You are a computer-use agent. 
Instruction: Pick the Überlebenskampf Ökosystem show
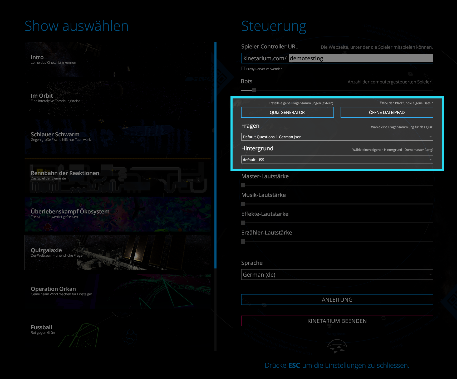click(x=117, y=214)
